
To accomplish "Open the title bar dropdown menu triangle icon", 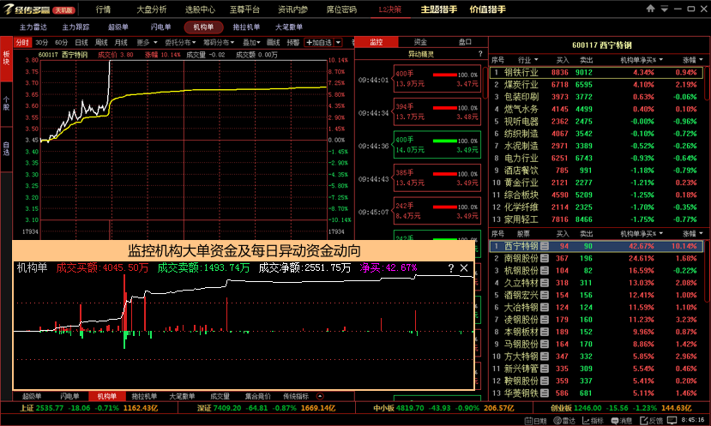I will pyautogui.click(x=665, y=9).
